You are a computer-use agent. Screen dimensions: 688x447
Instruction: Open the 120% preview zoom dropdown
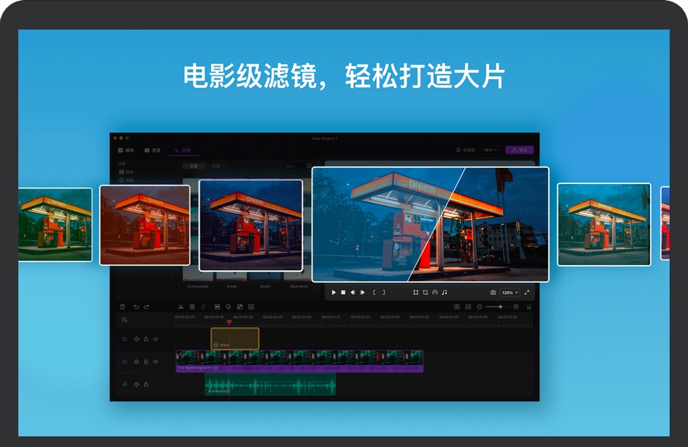[x=509, y=292]
